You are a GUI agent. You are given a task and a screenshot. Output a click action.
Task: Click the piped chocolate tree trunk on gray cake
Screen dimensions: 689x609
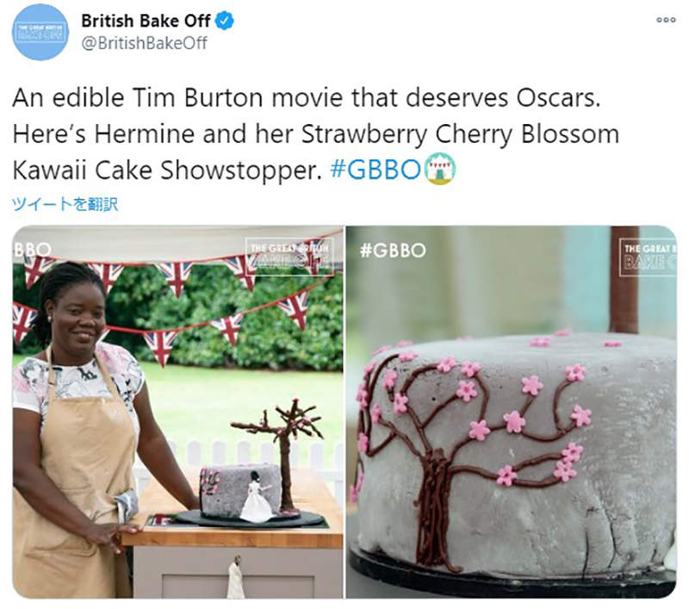pos(435,506)
